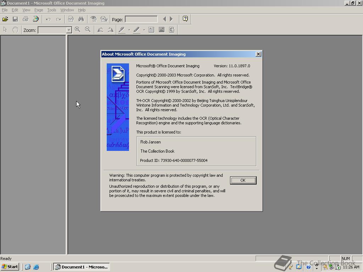
Task: Click the Page number input field
Action: click(141, 19)
